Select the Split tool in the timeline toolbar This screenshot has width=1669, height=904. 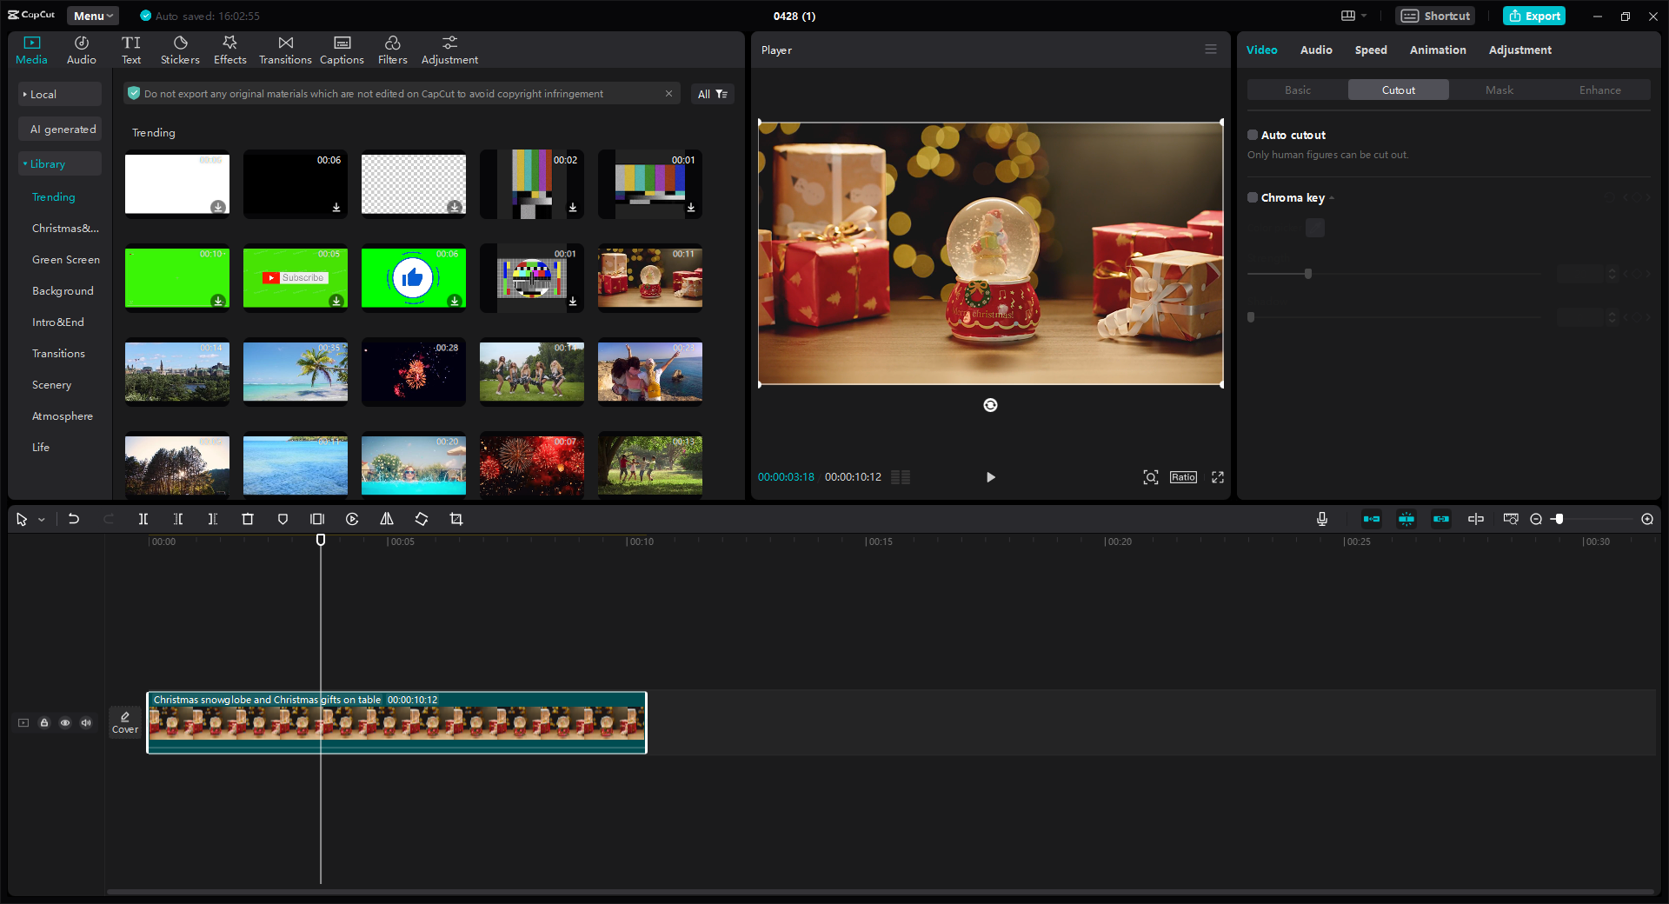pos(143,519)
